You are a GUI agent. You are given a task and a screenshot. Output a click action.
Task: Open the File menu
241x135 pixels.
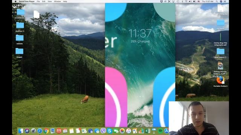tap(38, 1)
